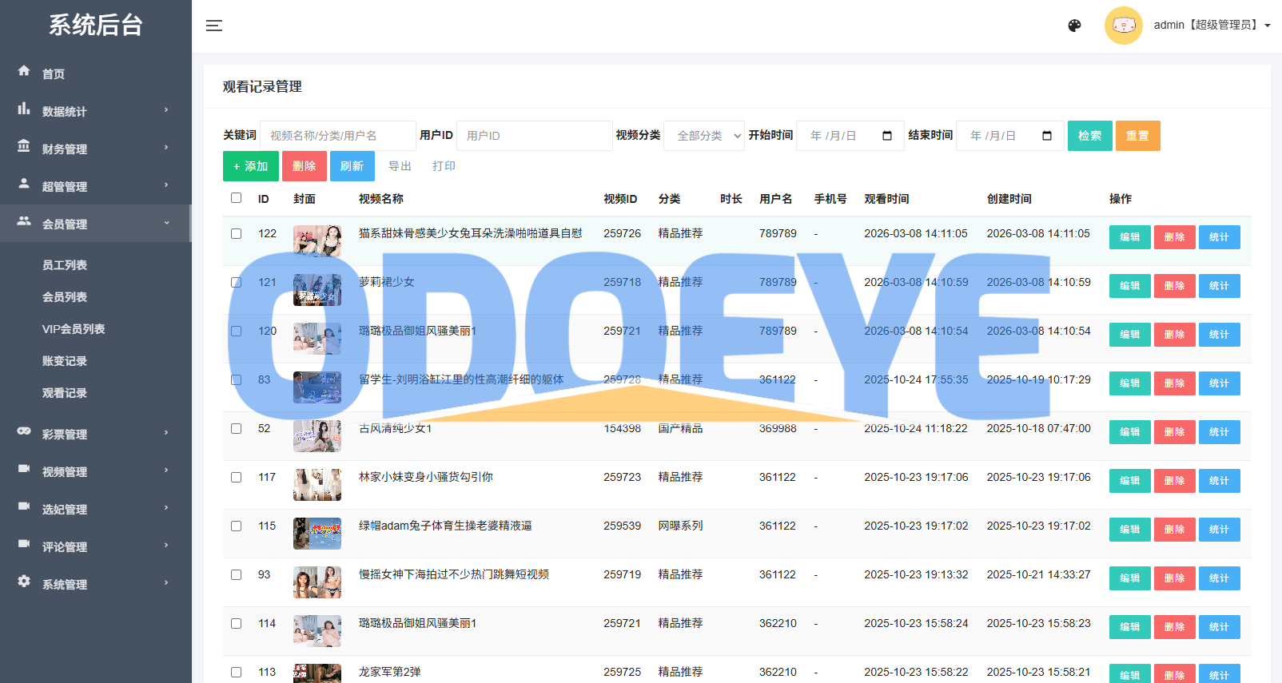Image resolution: width=1282 pixels, height=683 pixels.
Task: Check the checkbox for record ID 122
Action: [236, 234]
